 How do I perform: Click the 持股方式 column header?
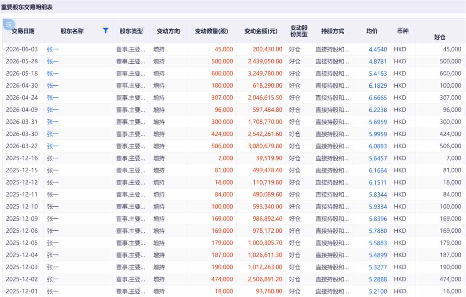[x=333, y=31]
